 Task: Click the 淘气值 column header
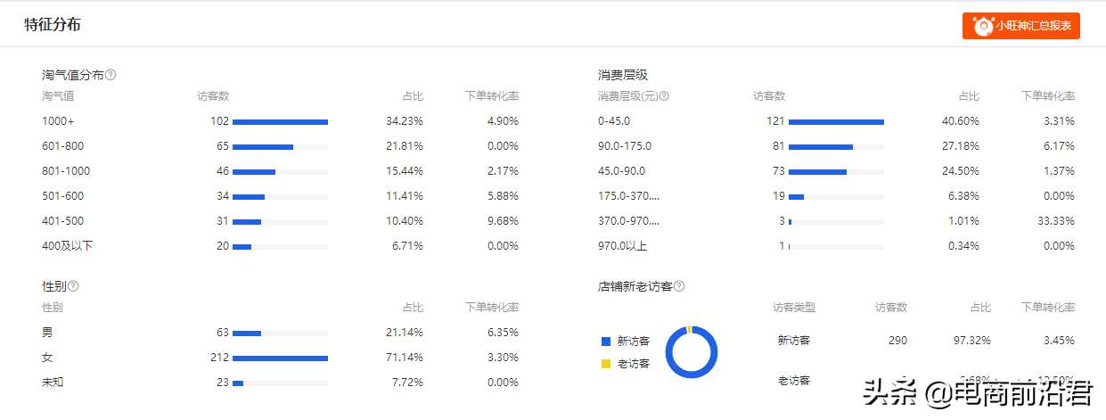pyautogui.click(x=58, y=96)
